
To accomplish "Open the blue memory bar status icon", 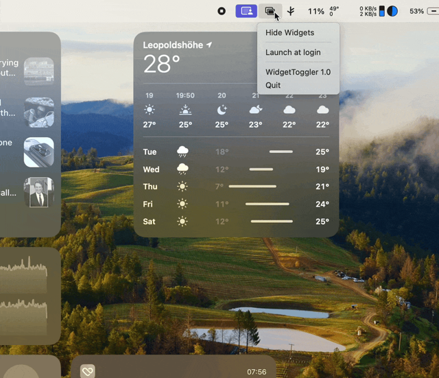I will [382, 11].
